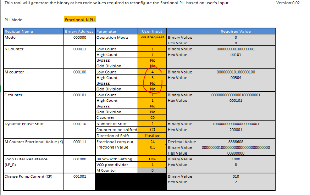Select N Counter hex value 00101
This screenshot has height=195, width=310.
coord(236,55)
